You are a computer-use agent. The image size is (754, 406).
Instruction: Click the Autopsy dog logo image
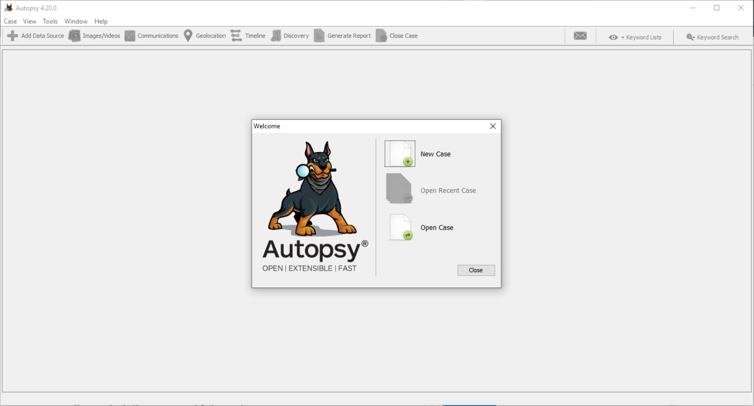tap(313, 189)
